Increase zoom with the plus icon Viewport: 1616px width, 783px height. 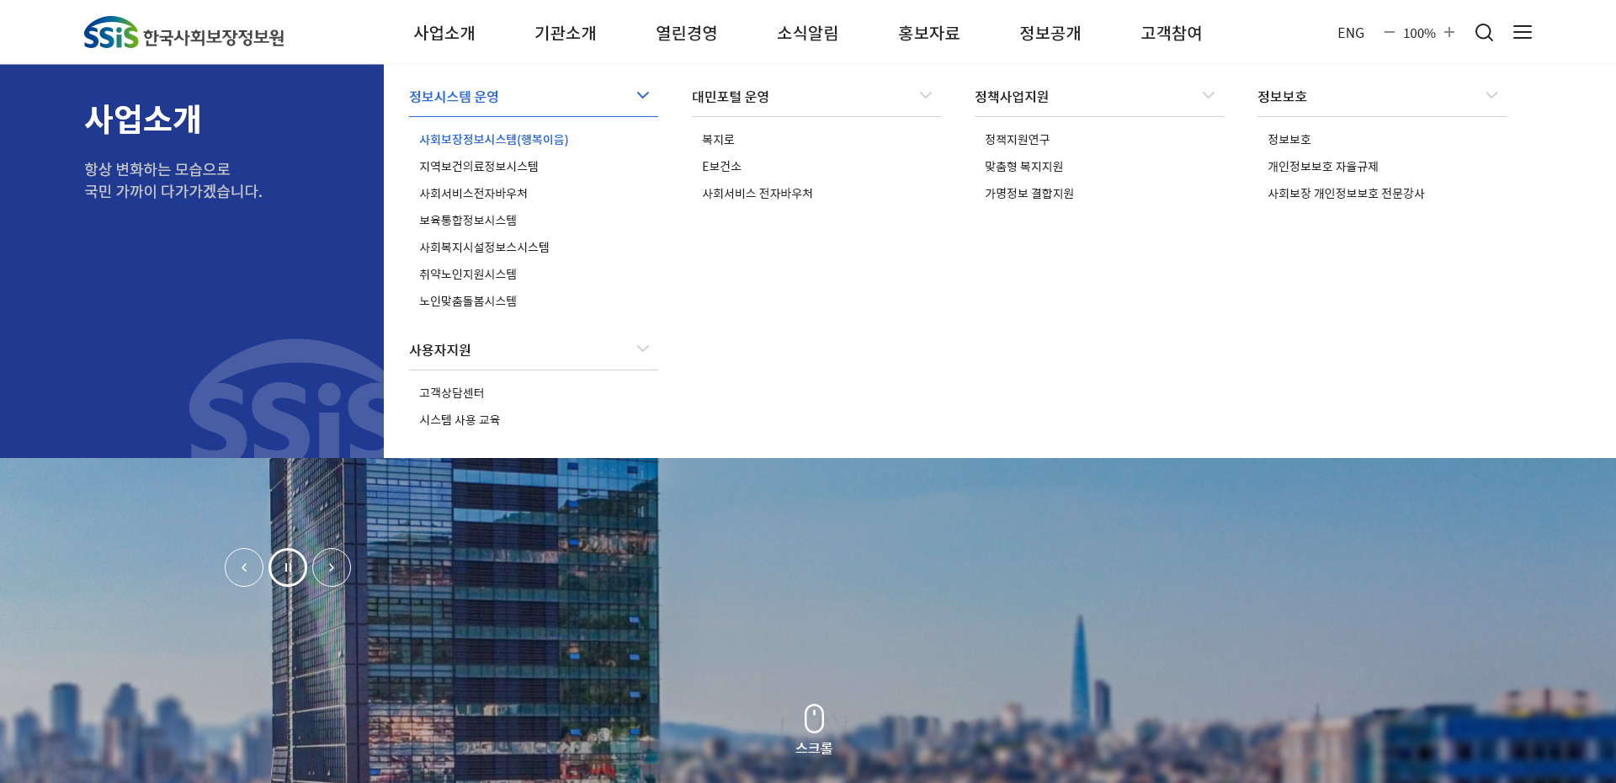pyautogui.click(x=1449, y=32)
